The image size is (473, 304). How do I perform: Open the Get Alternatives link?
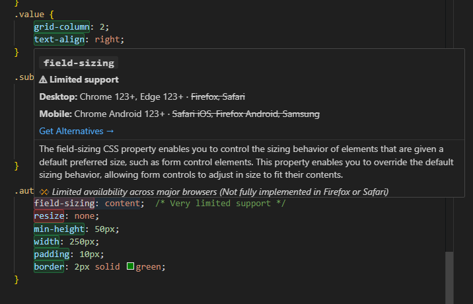pyautogui.click(x=77, y=131)
